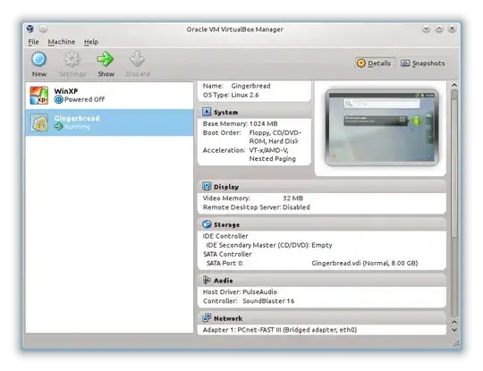Screen dimensions: 483x371
Task: Click the 'Adapter 1: PCnet-FAST III' row
Action: tap(280, 330)
